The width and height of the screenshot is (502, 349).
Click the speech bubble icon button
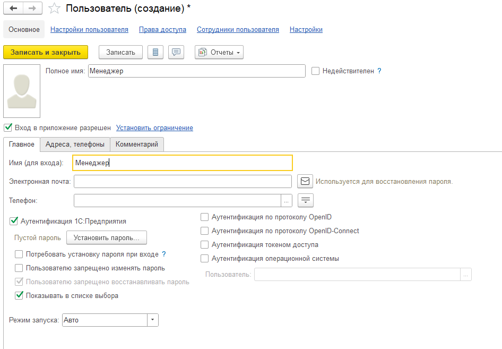pyautogui.click(x=176, y=52)
